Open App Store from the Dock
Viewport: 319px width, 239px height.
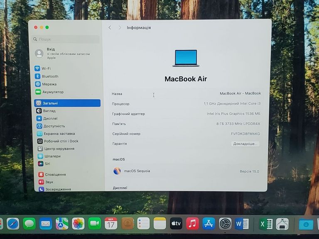209,224
